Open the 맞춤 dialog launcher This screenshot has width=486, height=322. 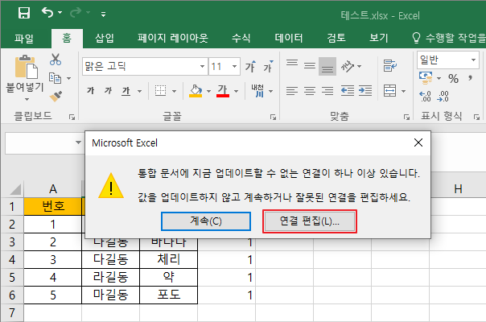tap(406, 117)
